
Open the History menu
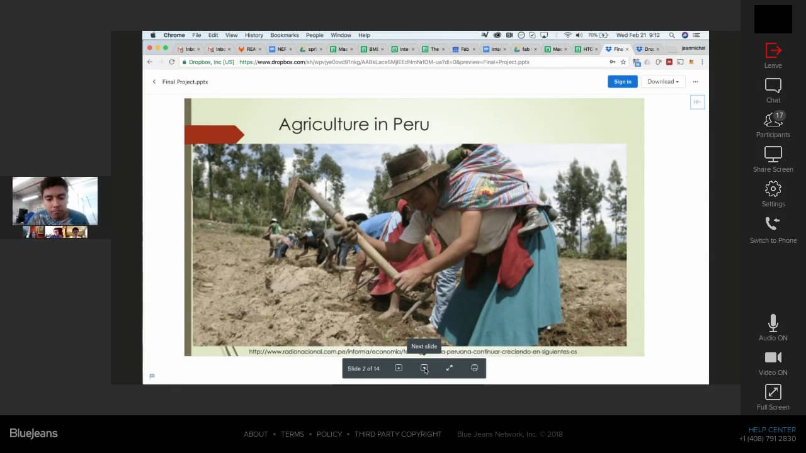pos(254,35)
